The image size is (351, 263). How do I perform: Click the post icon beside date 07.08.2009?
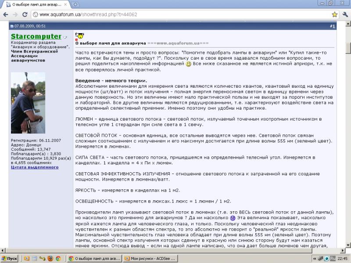pyautogui.click(x=12, y=26)
